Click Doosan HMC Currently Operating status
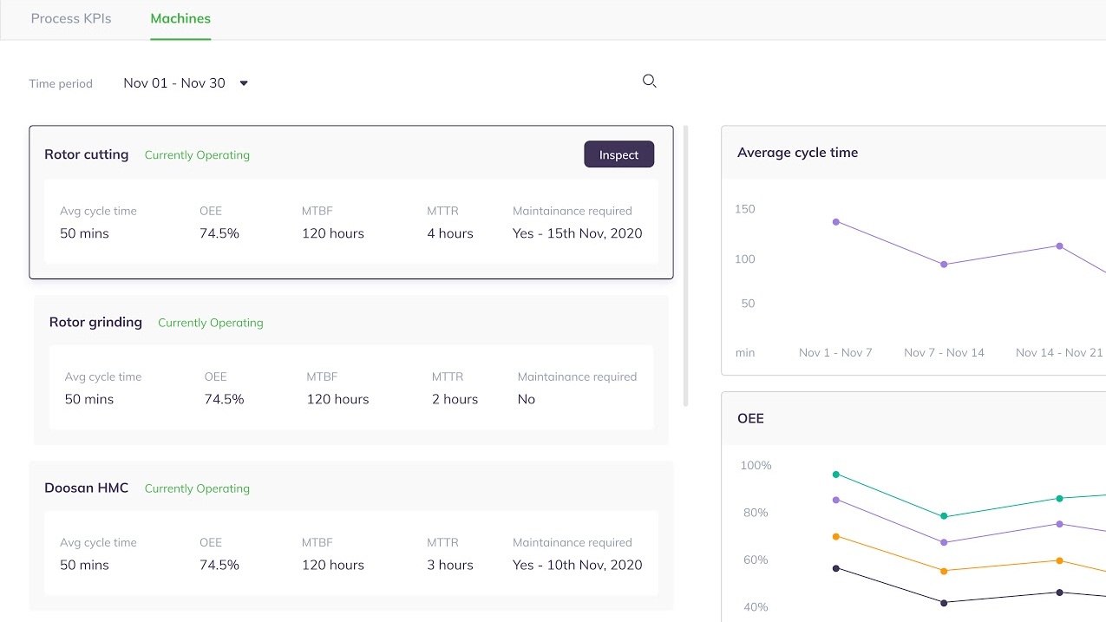This screenshot has height=622, width=1106. coord(197,488)
